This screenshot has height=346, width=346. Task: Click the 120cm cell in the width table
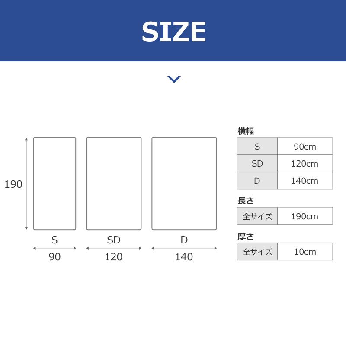(x=305, y=163)
